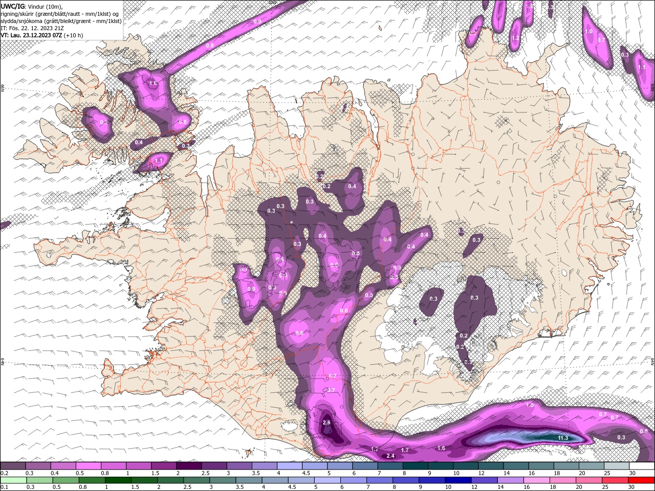The image size is (655, 491).
Task: Select the dark teal legend swatch between 8 and 9
Action: 416,466
